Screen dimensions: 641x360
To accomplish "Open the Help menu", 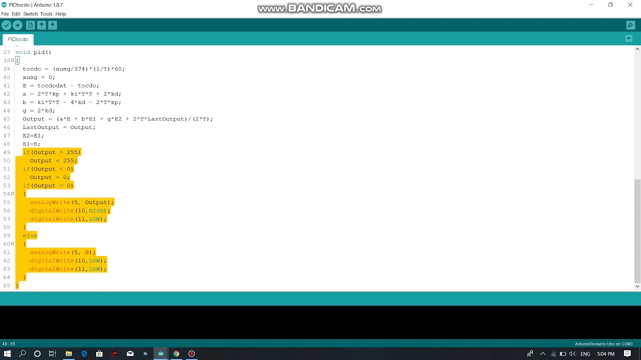I will 61,14.
